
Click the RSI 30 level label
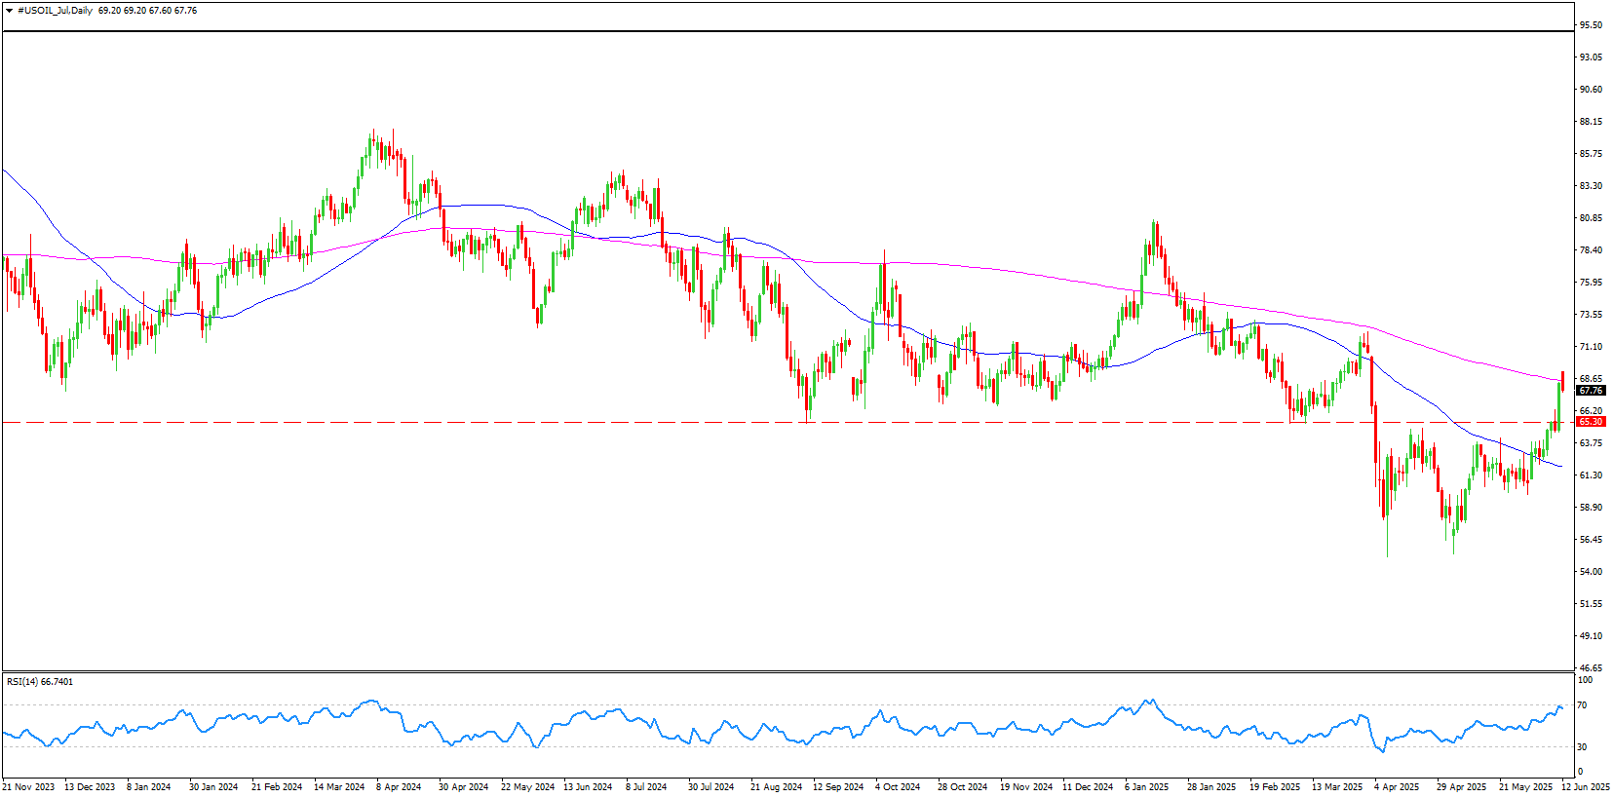1583,747
